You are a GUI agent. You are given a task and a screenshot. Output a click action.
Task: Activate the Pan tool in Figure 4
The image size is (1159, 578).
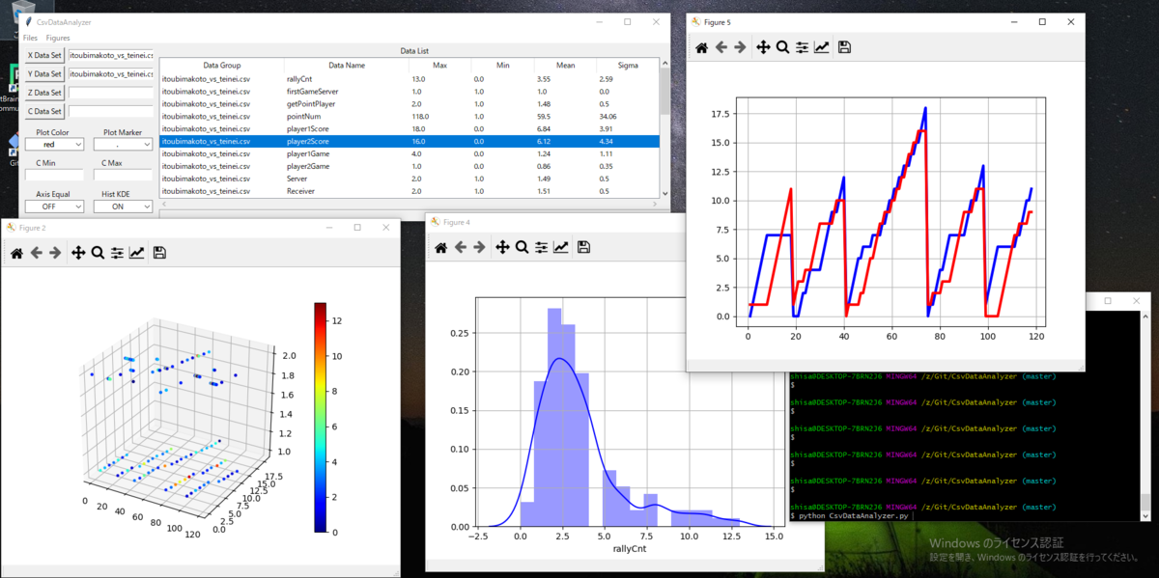[502, 248]
